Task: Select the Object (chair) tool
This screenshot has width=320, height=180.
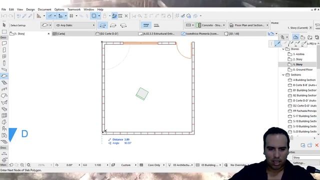Action: coord(4,128)
